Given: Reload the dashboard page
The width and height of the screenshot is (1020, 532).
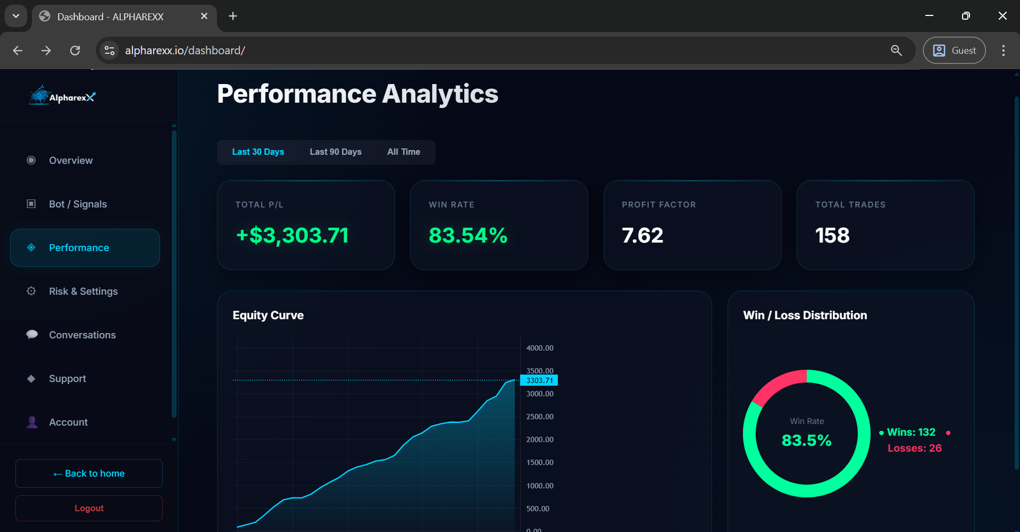Looking at the screenshot, I should click(75, 51).
